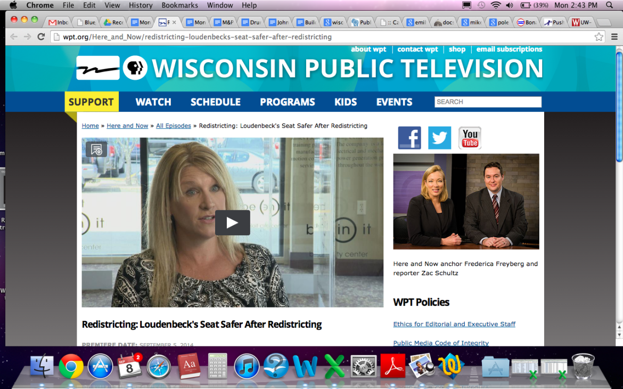Open the Ethics for Editorial and Executive Staff link
The image size is (623, 389).
tap(454, 324)
